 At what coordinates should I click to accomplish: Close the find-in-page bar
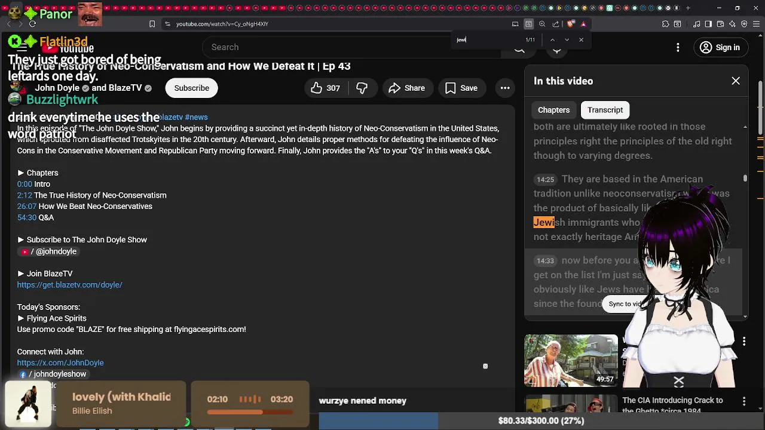coord(581,40)
